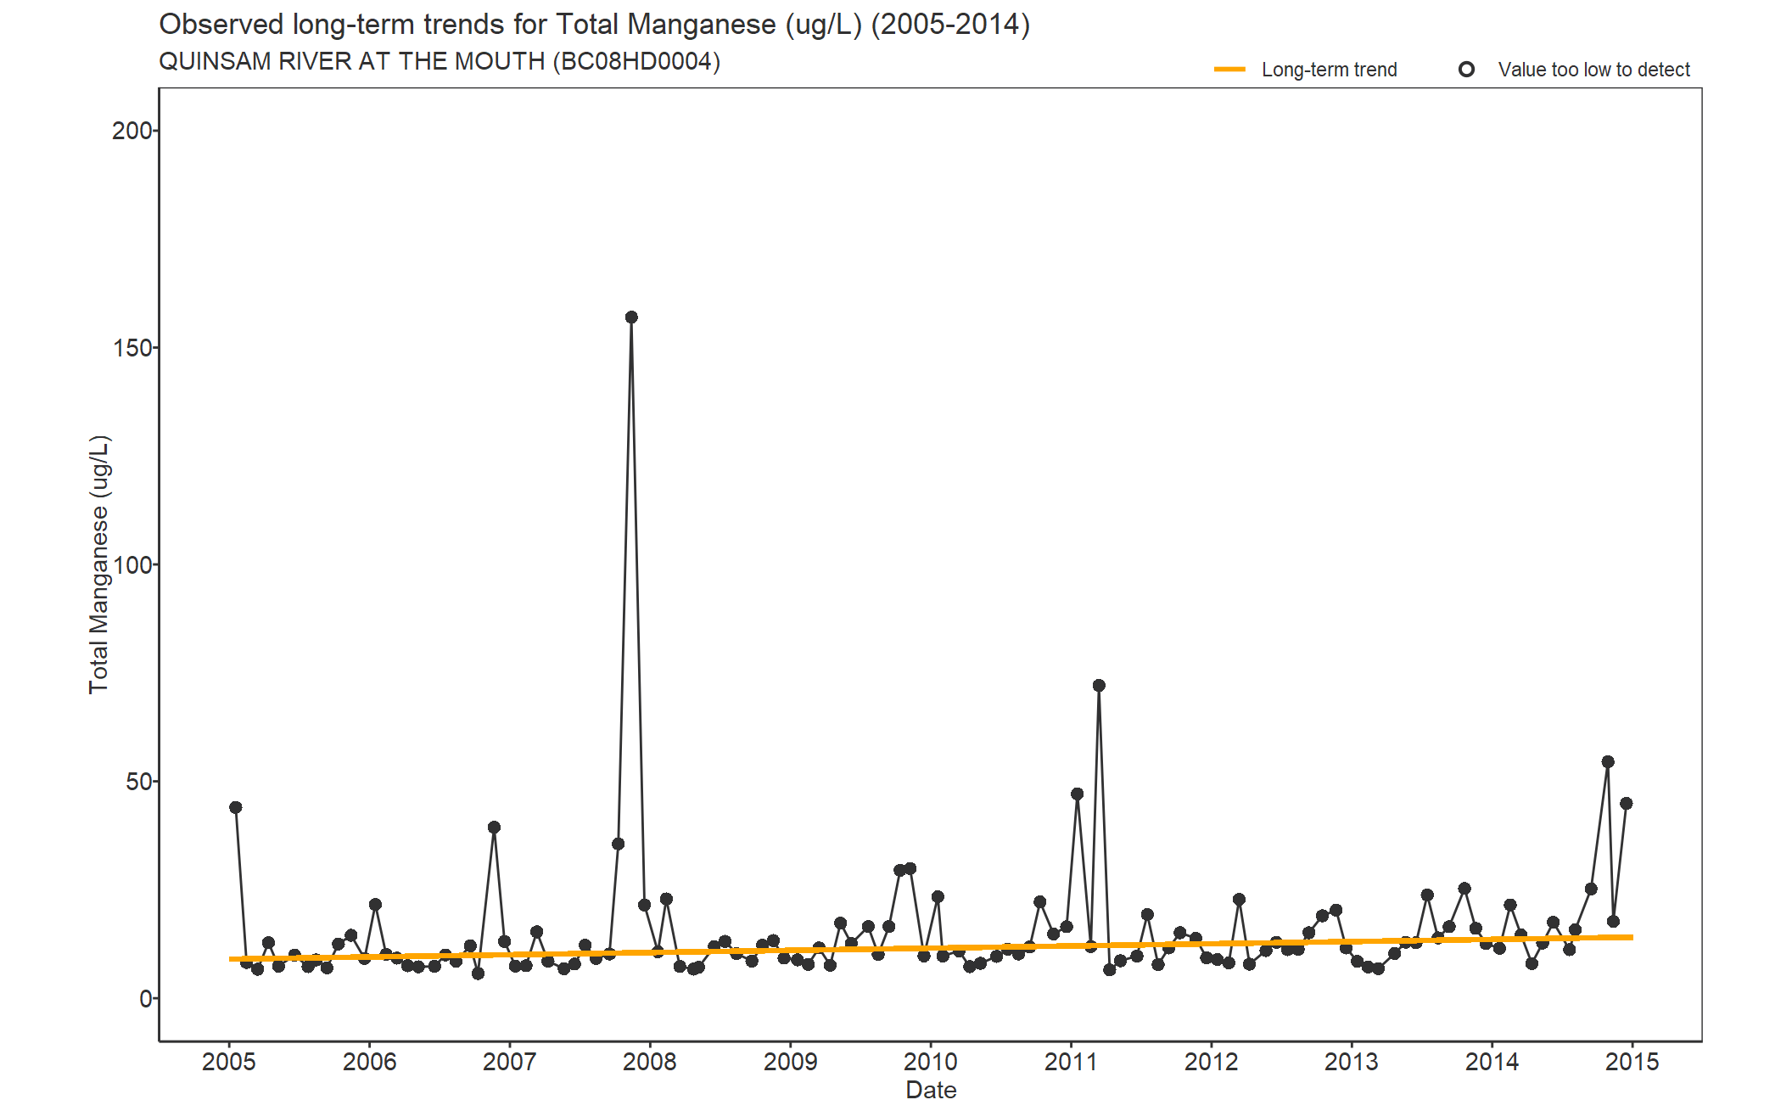Click the y-axis tick label 50
Image resolution: width=1792 pixels, height=1111 pixels.
pyautogui.click(x=139, y=782)
